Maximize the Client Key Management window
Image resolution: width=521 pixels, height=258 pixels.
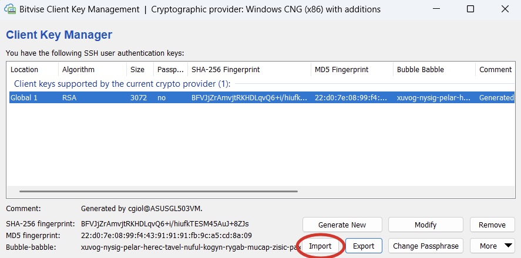click(x=470, y=9)
